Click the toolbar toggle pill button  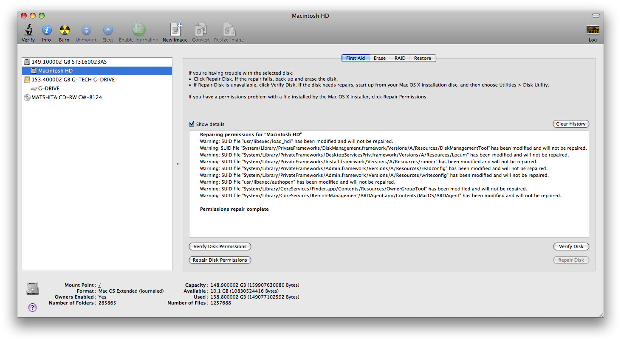click(596, 16)
